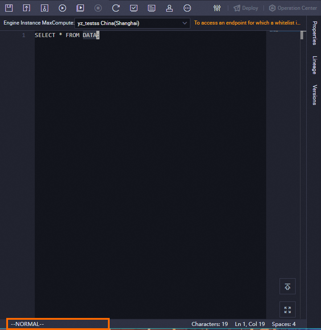Click the checkmark monitor icon
This screenshot has width=321, height=330.
pyautogui.click(x=134, y=8)
